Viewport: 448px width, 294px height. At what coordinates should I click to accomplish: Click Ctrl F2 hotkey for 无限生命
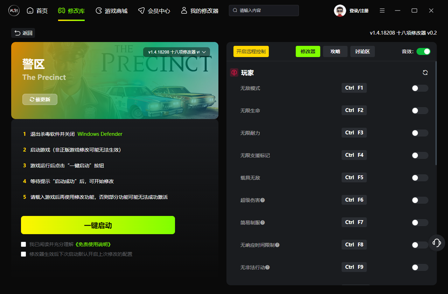point(354,110)
